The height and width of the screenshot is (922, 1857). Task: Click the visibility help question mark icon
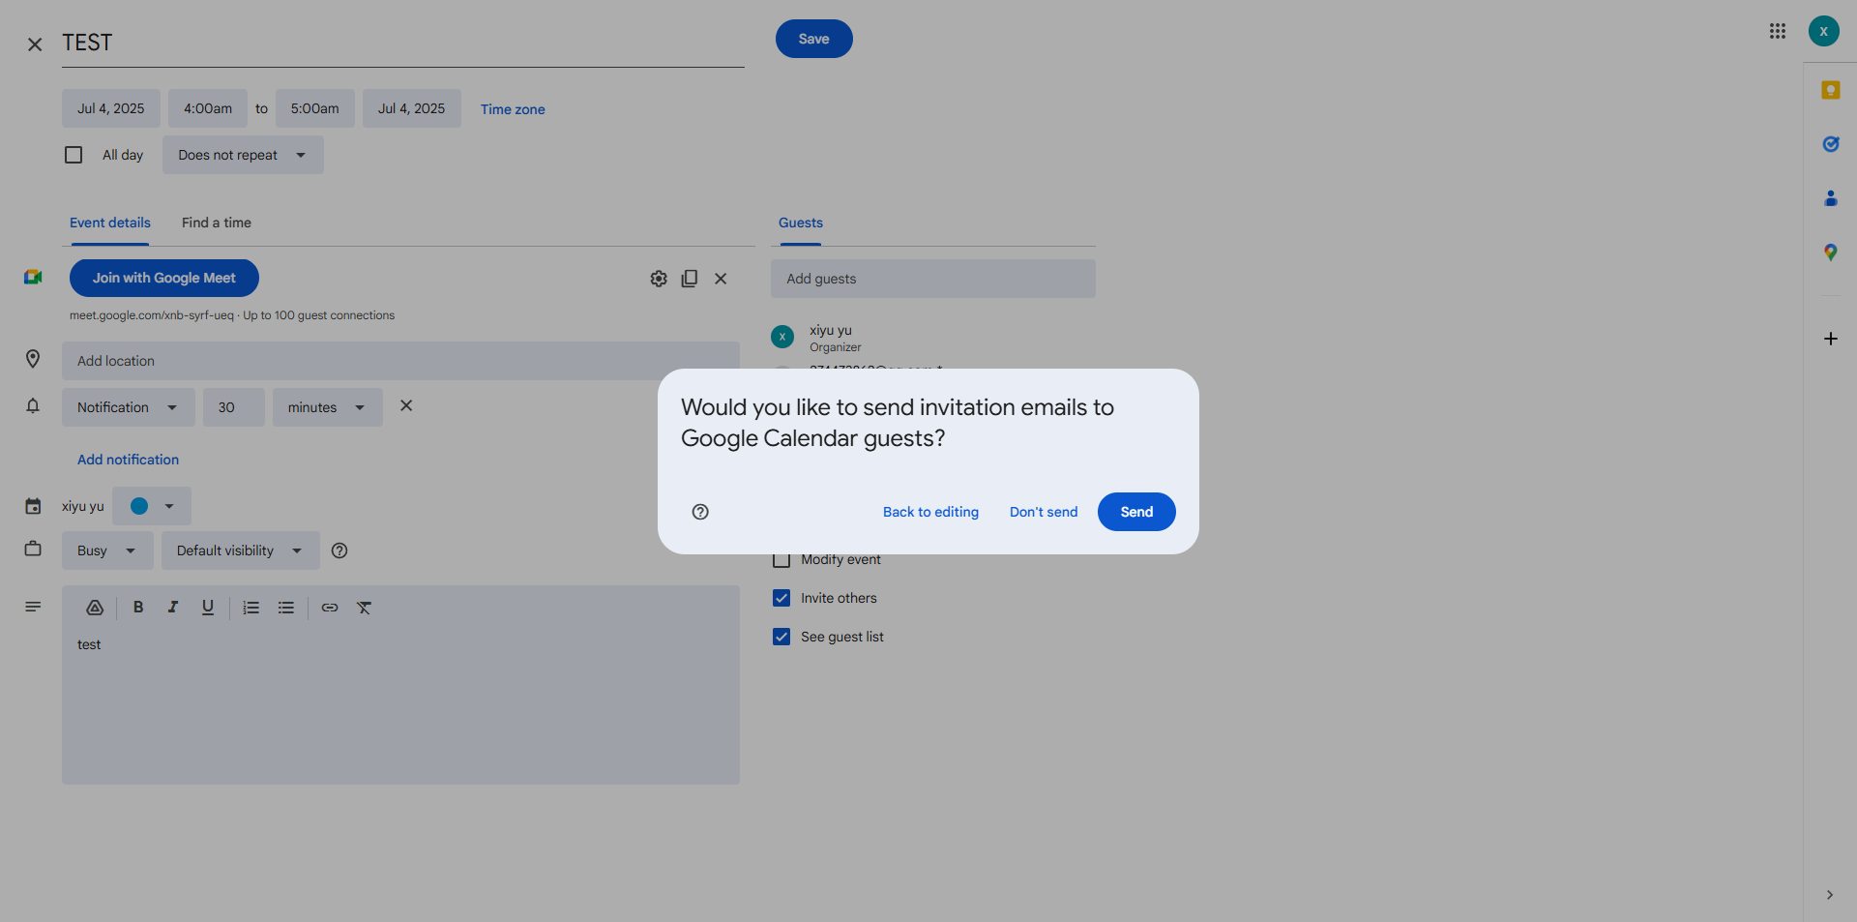tap(339, 550)
